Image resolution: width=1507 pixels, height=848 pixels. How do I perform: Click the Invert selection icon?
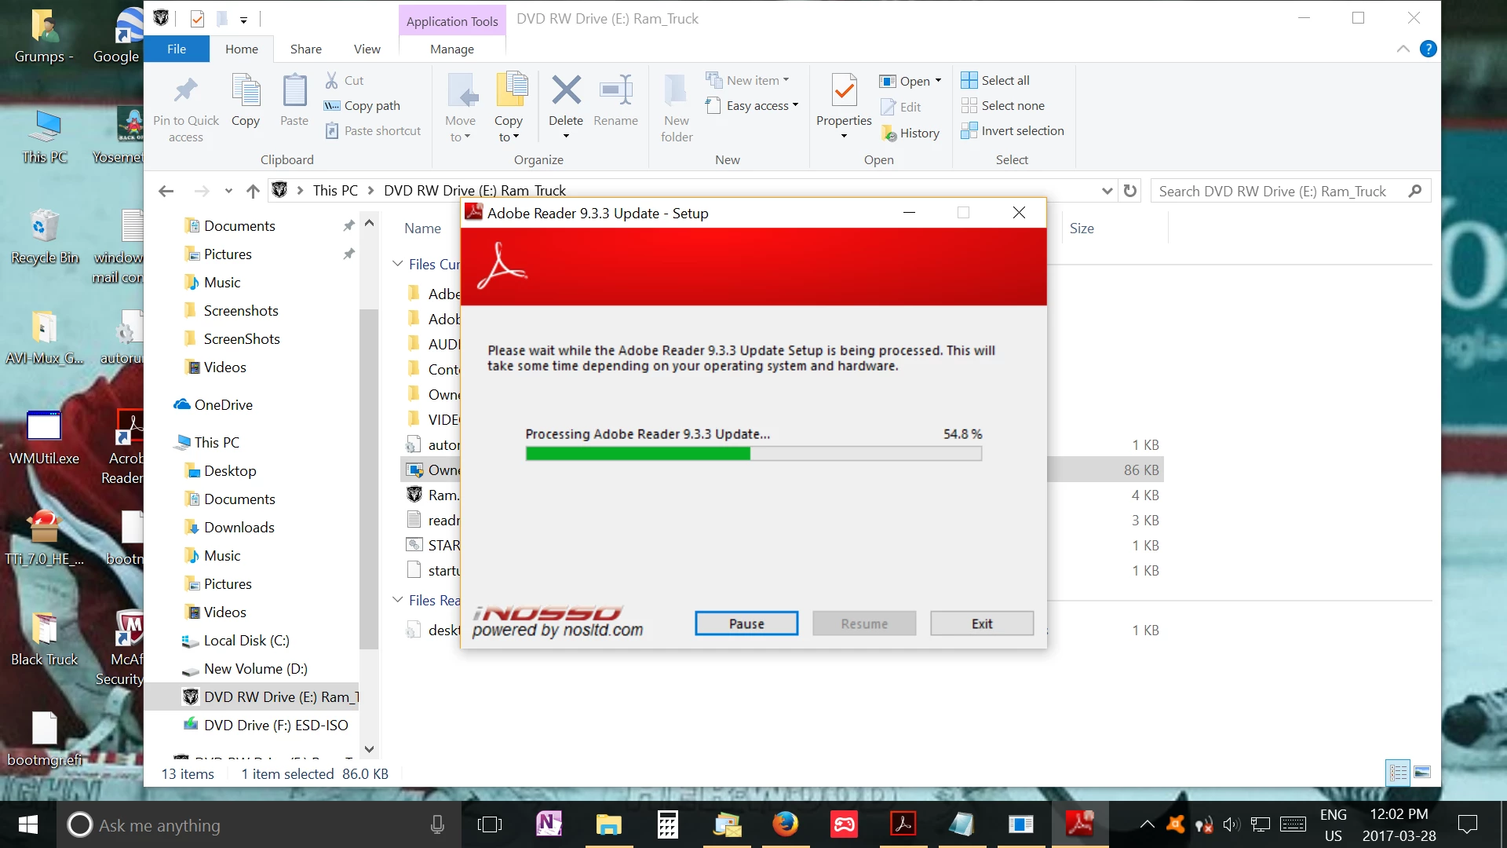coord(969,131)
